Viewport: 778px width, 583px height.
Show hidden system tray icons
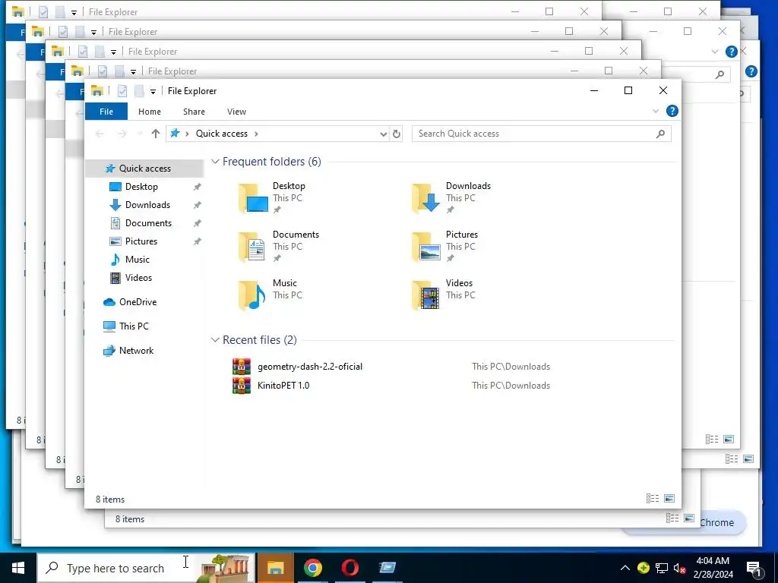click(625, 568)
